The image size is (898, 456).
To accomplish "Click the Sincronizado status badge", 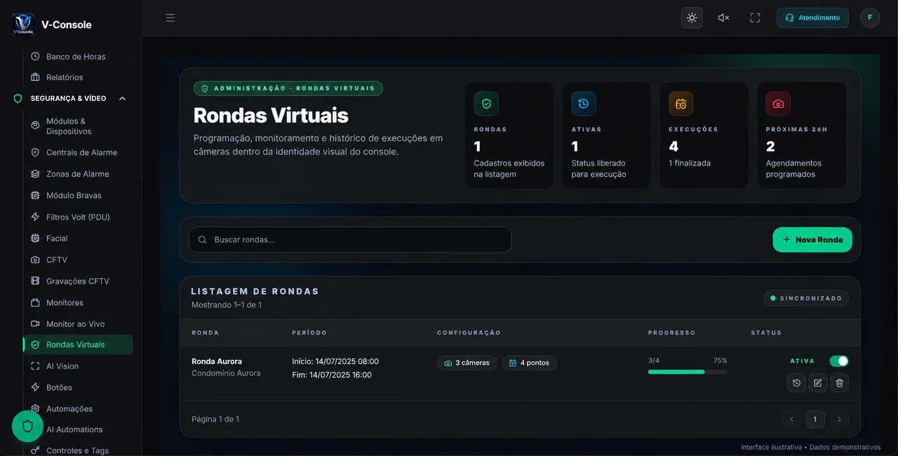I will tap(806, 298).
